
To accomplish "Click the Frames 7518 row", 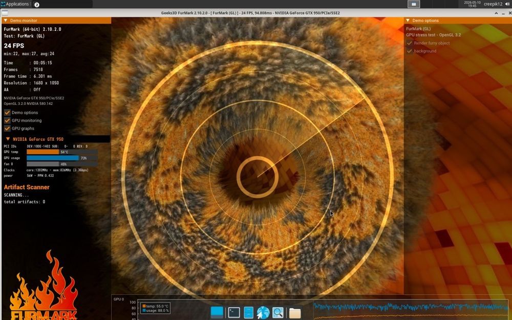I will point(23,70).
